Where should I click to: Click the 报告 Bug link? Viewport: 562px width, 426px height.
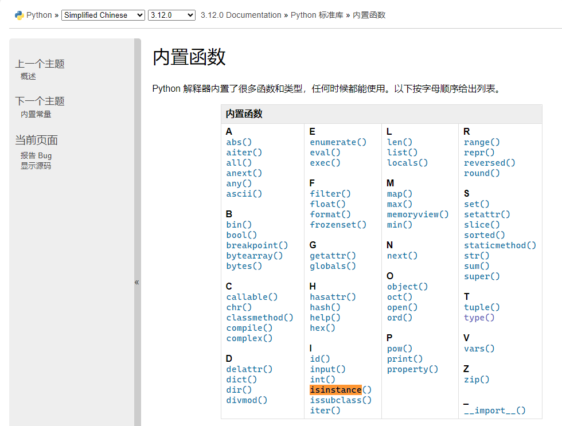point(36,155)
